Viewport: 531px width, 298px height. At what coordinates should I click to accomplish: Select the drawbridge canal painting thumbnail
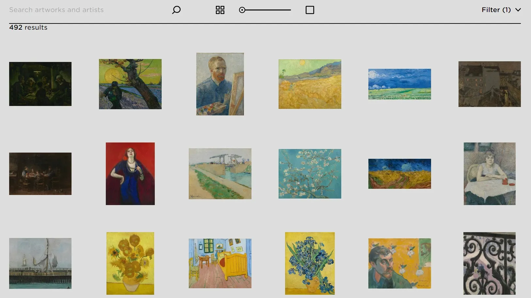tap(220, 173)
